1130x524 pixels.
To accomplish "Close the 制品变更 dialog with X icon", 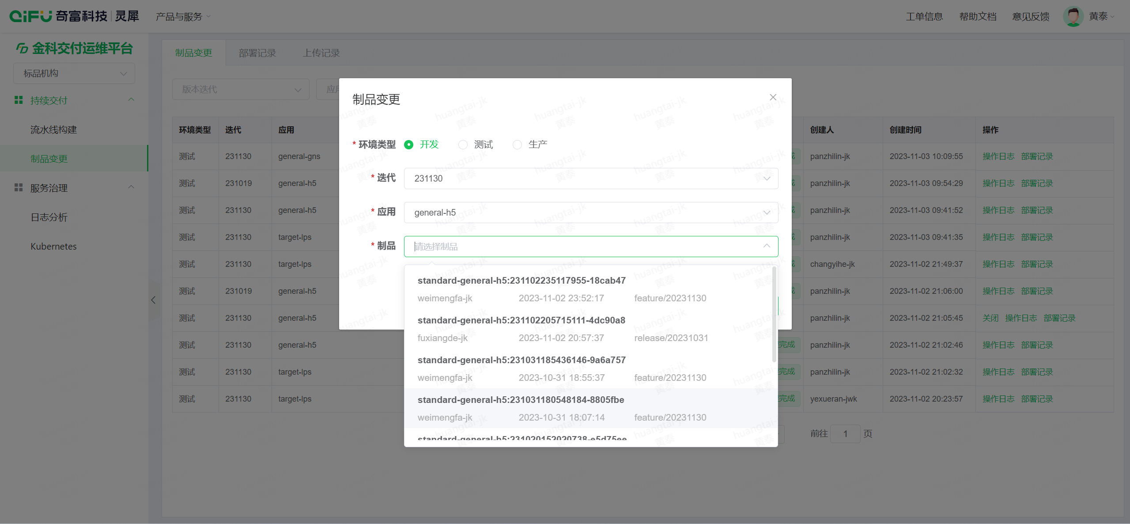I will tap(773, 97).
